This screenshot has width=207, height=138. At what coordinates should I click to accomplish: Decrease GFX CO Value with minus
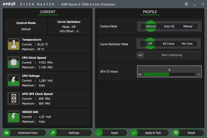[x=140, y=74]
